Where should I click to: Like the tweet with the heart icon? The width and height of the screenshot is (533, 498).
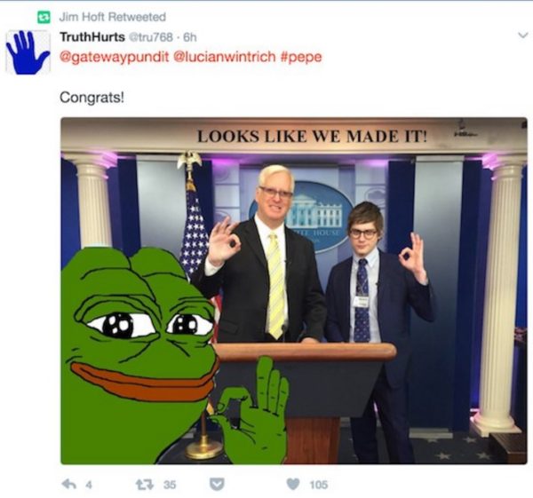pos(292,484)
